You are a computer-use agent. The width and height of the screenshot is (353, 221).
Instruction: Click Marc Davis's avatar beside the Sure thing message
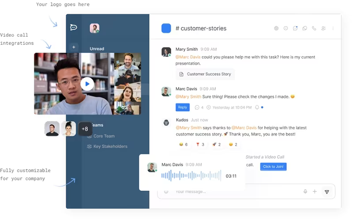[166, 91]
